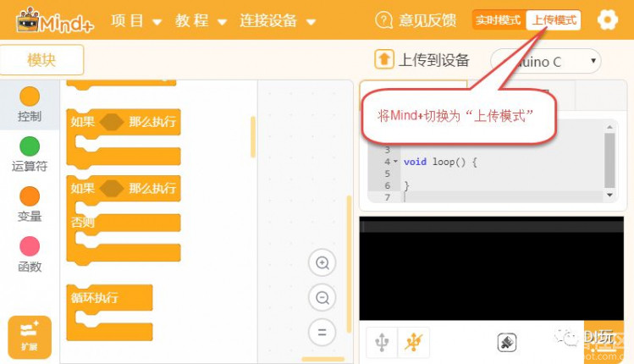This screenshot has width=634, height=364.
Task: Zoom out the workspace
Action: [x=323, y=298]
